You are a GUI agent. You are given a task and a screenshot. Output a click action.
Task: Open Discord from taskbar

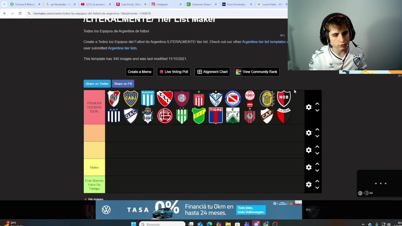point(256,224)
